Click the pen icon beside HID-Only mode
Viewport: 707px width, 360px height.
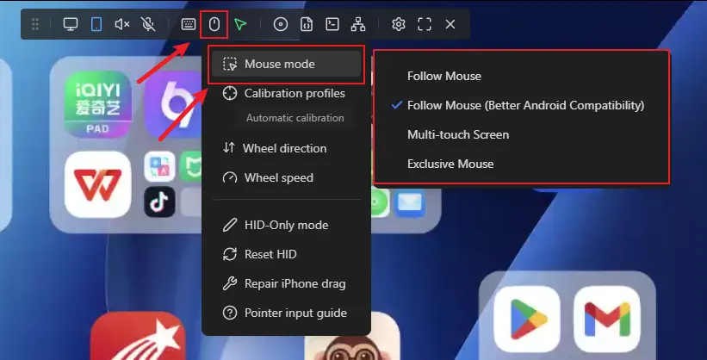pos(230,225)
